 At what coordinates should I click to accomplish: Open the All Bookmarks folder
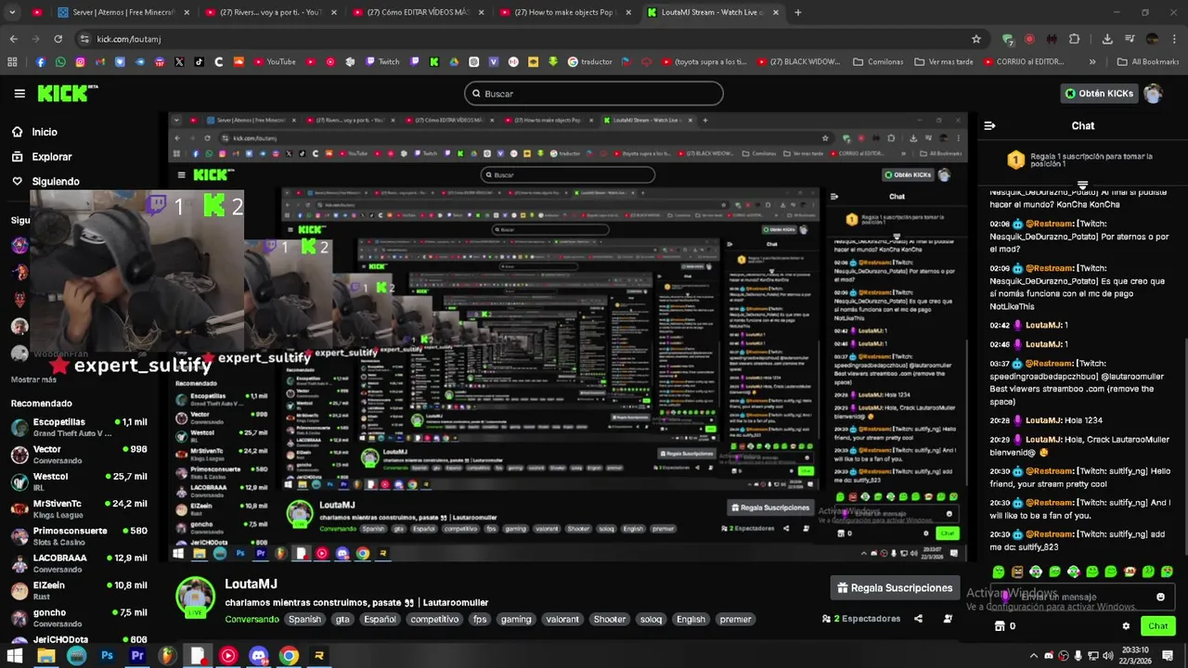tap(1148, 62)
